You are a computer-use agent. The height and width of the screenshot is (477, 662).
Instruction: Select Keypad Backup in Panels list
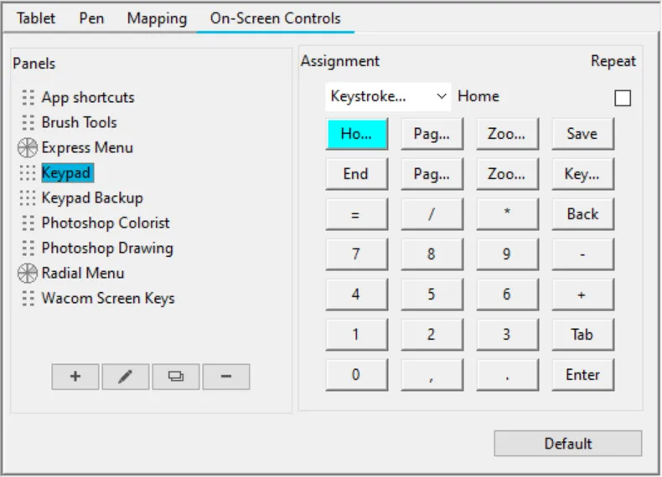click(92, 198)
